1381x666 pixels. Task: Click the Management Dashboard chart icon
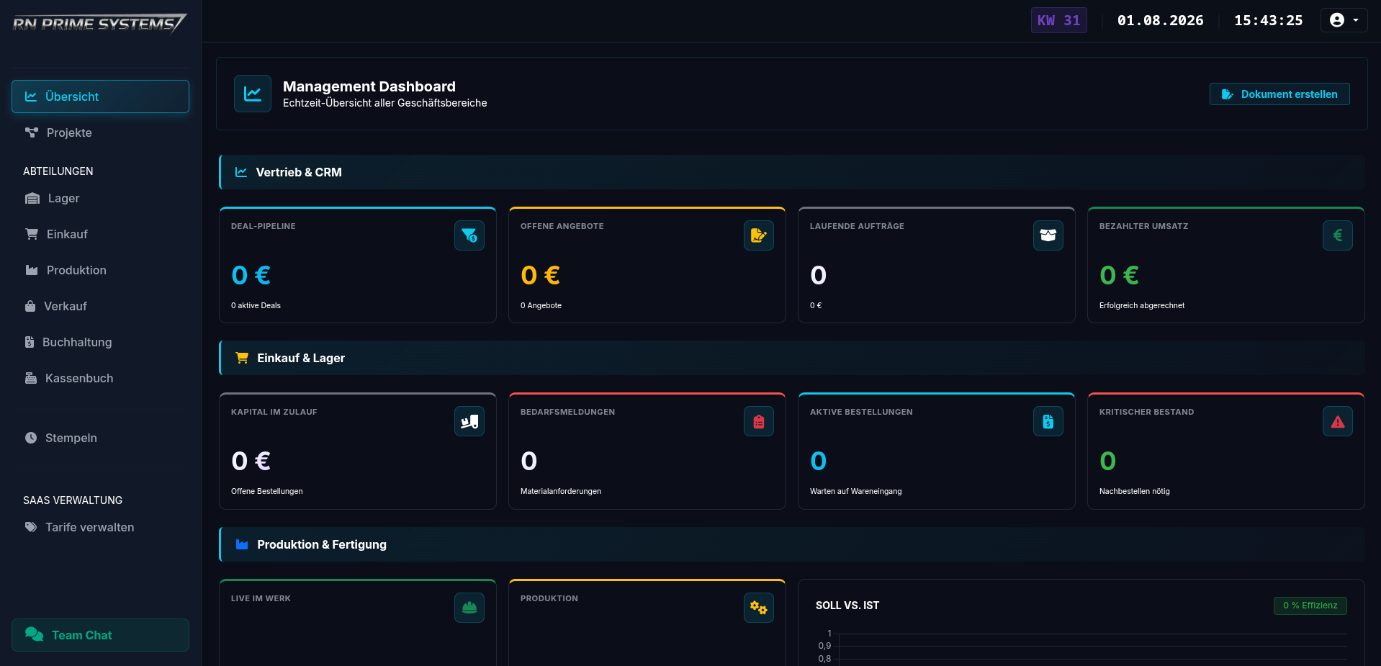click(x=253, y=94)
